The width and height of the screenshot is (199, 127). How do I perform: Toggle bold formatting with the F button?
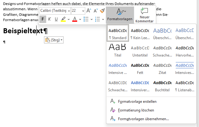[x=43, y=19]
